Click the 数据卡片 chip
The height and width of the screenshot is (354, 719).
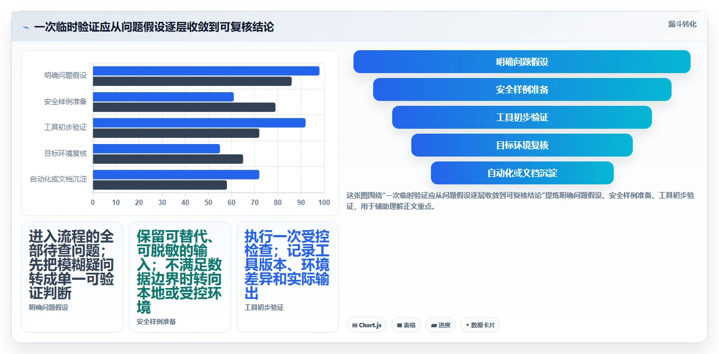coord(480,325)
